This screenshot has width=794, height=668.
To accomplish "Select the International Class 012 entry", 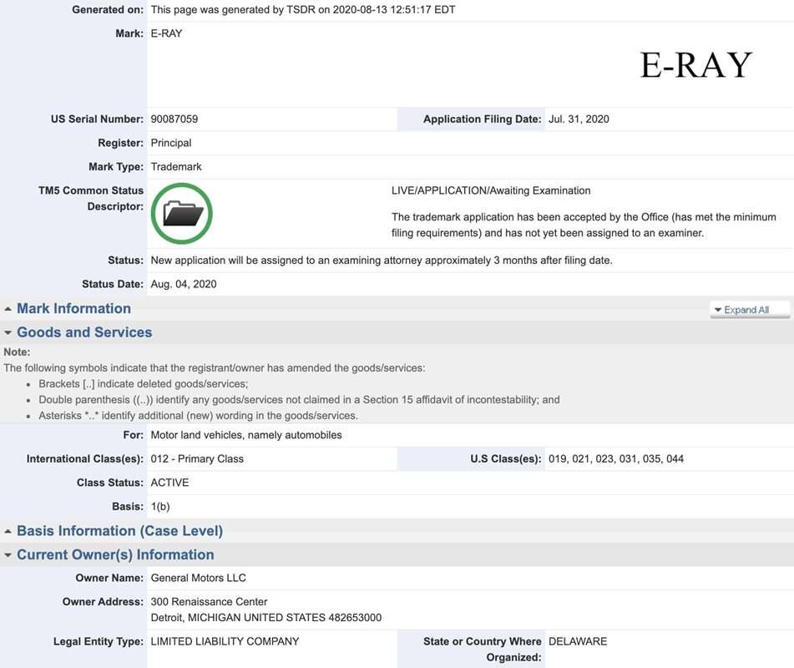I will tap(196, 458).
